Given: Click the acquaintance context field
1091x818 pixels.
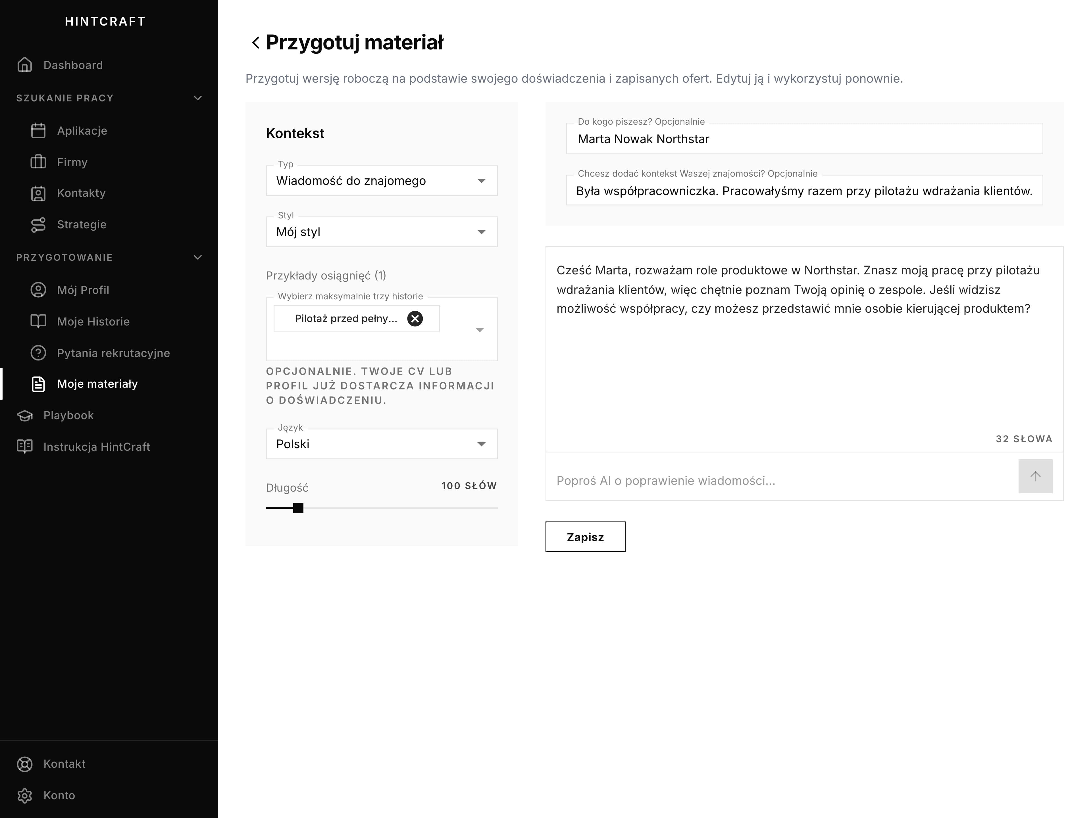Looking at the screenshot, I should click(x=804, y=190).
